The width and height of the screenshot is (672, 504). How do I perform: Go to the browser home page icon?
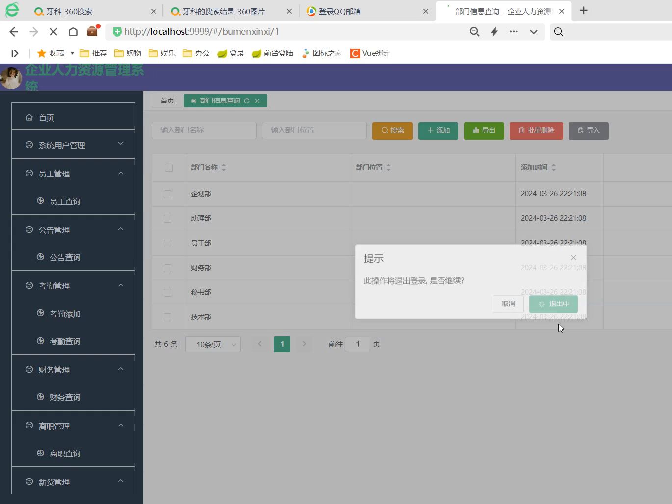coord(73,32)
